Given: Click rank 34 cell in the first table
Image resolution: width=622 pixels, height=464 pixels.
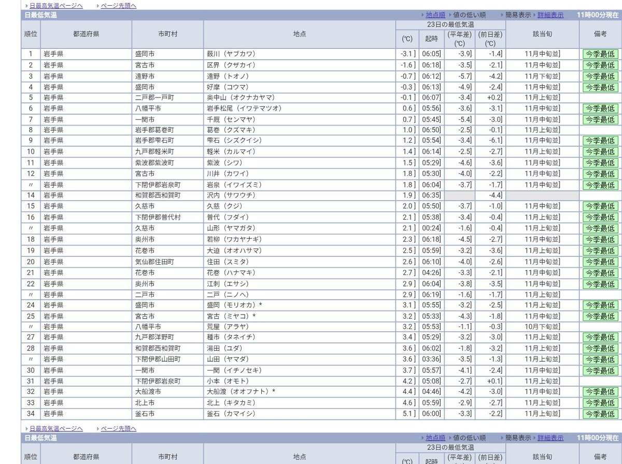Looking at the screenshot, I should pos(31,414).
